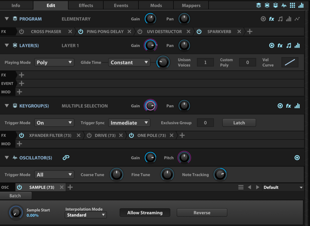This screenshot has width=310, height=226.
Task: Click the link icon beside OSCILLATOR(S)
Action: click(66, 158)
